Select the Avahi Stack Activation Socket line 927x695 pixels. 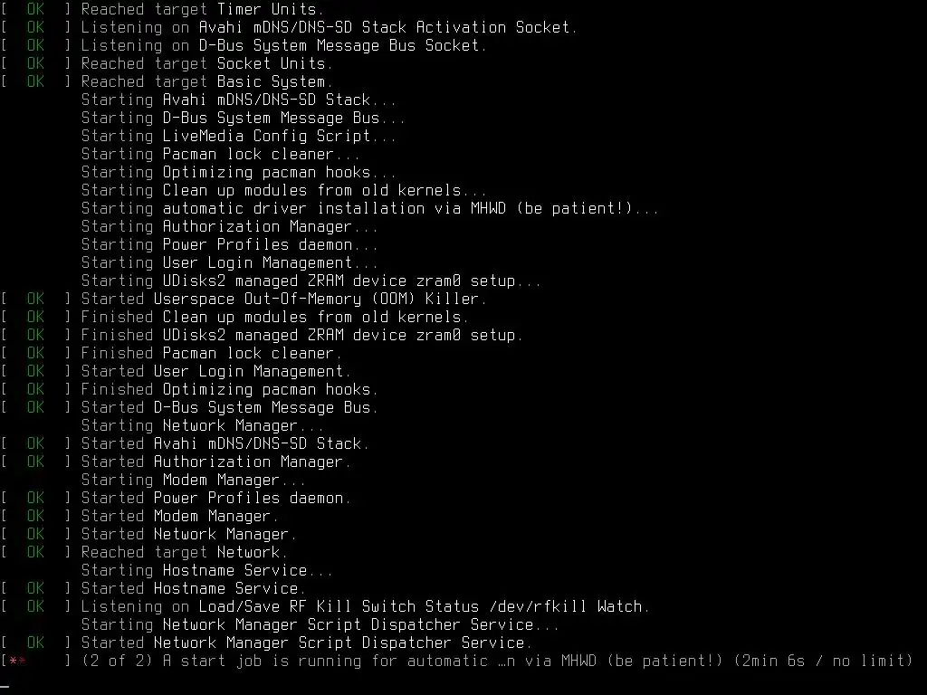click(289, 27)
